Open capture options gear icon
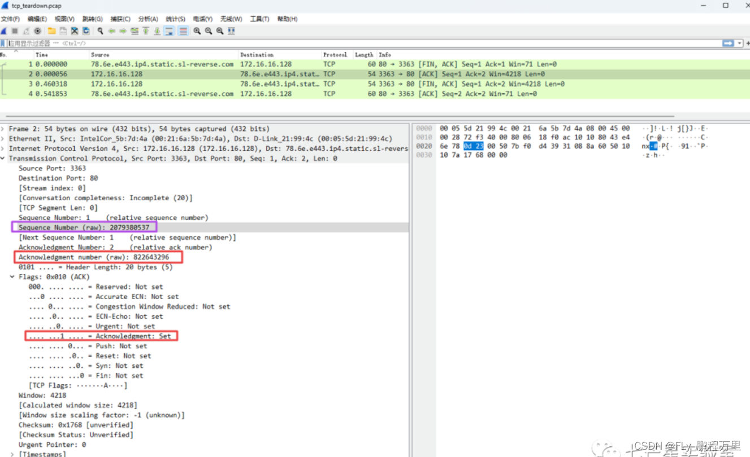The image size is (750, 457). point(37,31)
